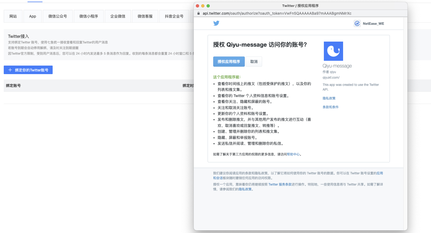Open the 帮助中心 link

[x=293, y=154]
